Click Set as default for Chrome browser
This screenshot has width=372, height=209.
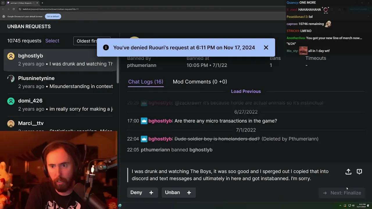[53, 16]
